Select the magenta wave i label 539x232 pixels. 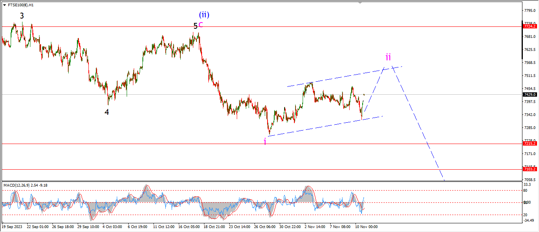(x=265, y=142)
